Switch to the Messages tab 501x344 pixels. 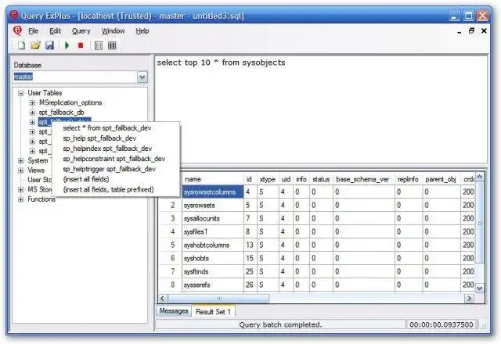point(174,311)
